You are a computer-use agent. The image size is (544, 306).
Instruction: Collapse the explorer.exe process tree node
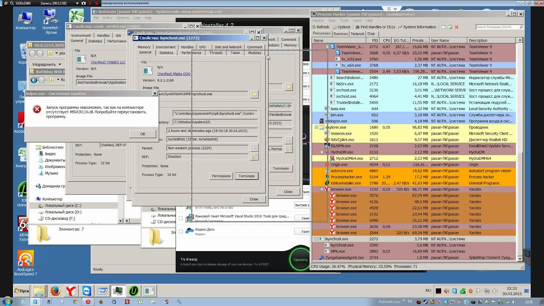[316, 127]
